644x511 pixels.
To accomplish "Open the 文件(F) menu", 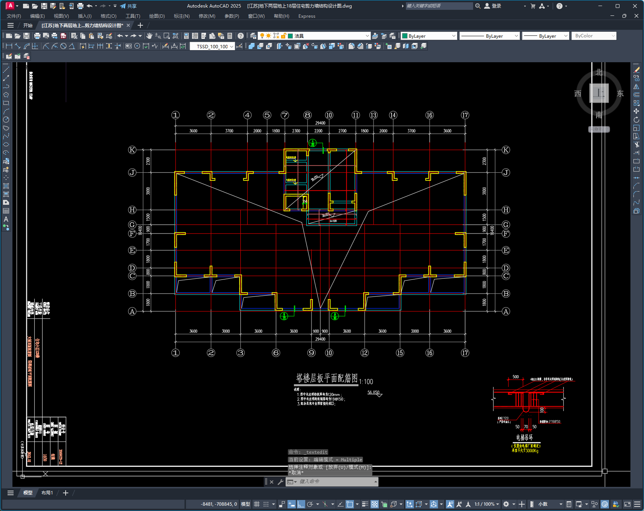I will coord(14,16).
